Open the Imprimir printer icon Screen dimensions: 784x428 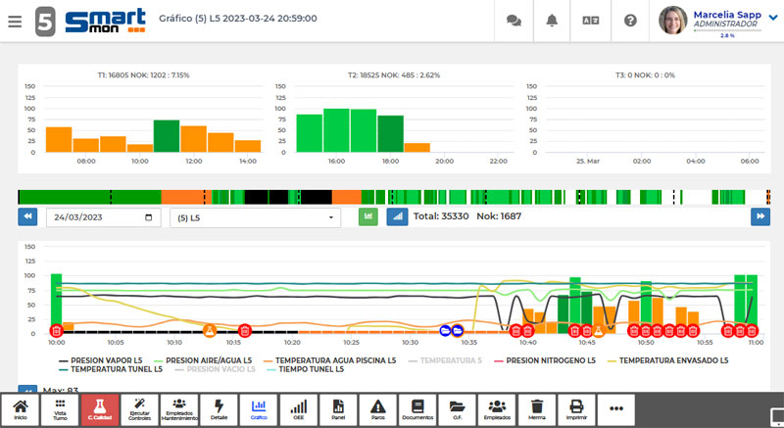[x=577, y=409]
